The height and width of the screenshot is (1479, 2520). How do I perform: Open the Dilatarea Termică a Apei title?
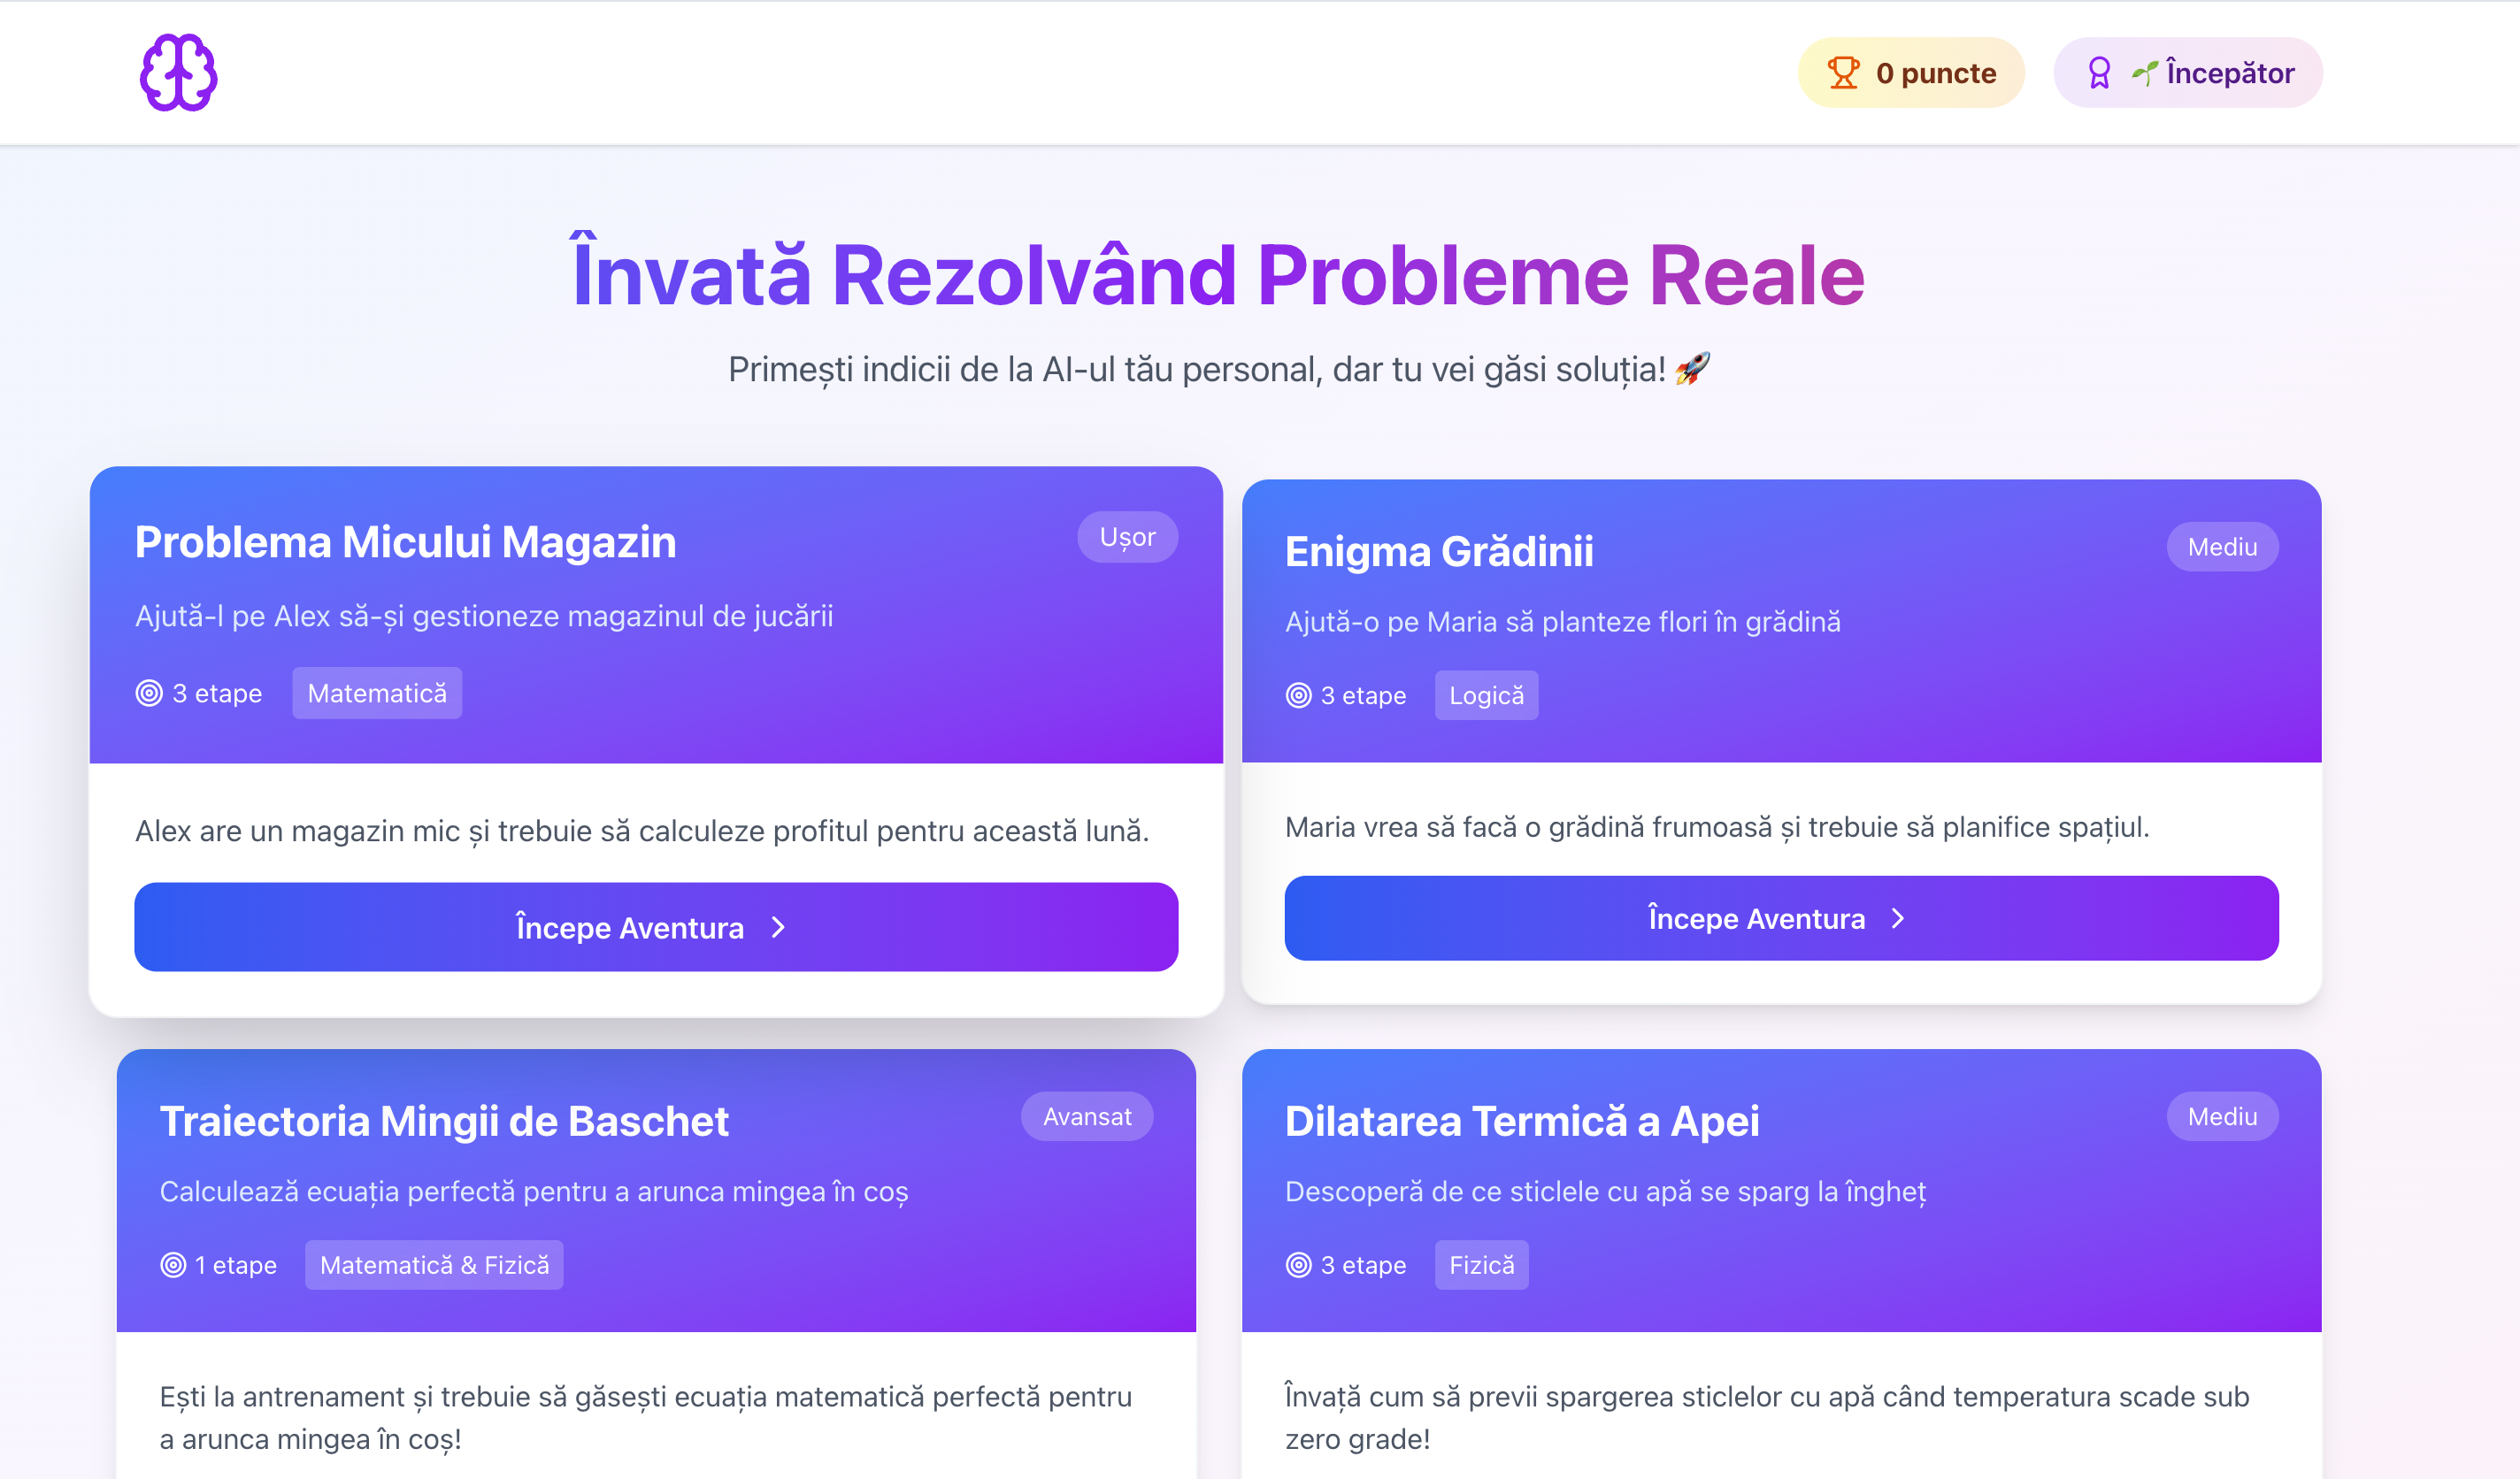1521,1121
